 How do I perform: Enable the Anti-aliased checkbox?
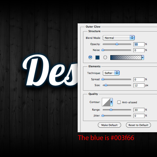pos(119,102)
